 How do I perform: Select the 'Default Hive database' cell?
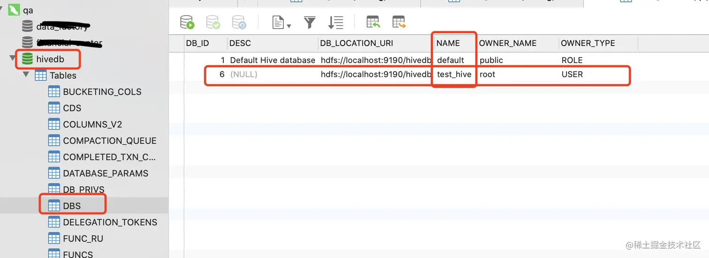coord(272,60)
